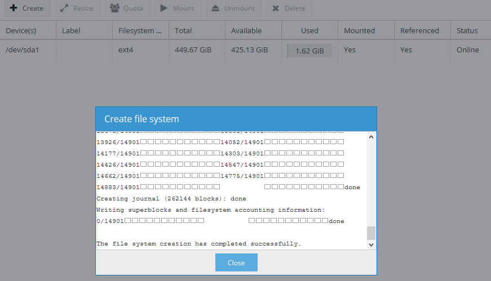Click the Used column header

(x=309, y=31)
